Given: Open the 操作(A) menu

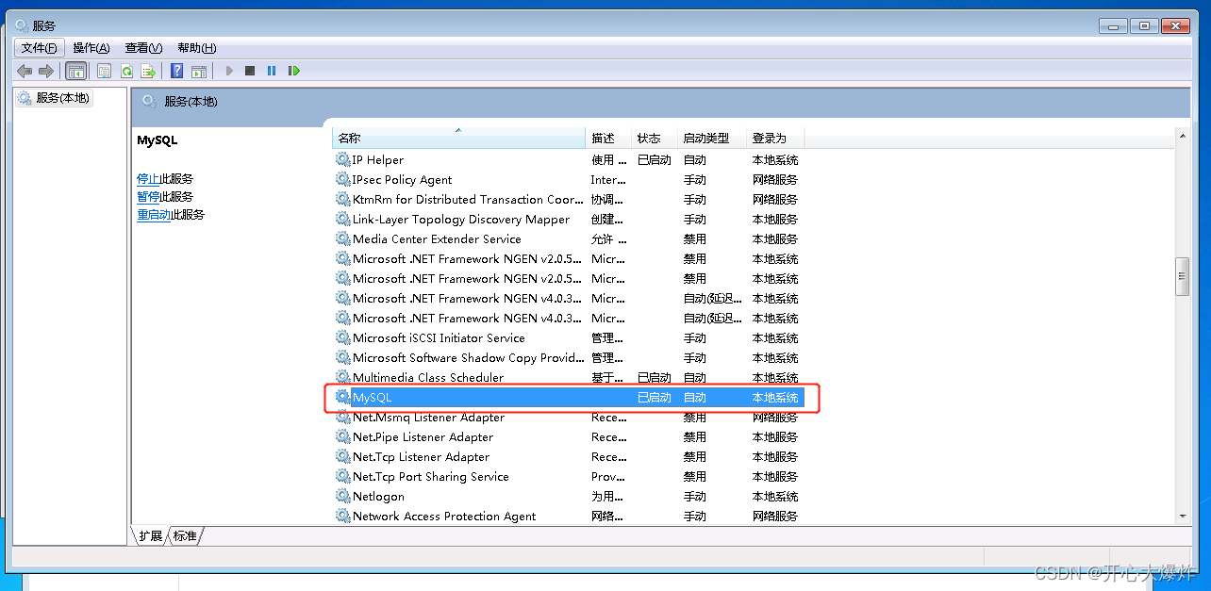Looking at the screenshot, I should (91, 48).
